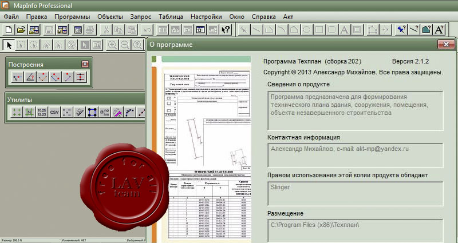This screenshot has height=243, width=458.
Task: Click the Программа Техплан (сборка 202) text
Action: tap(312, 61)
